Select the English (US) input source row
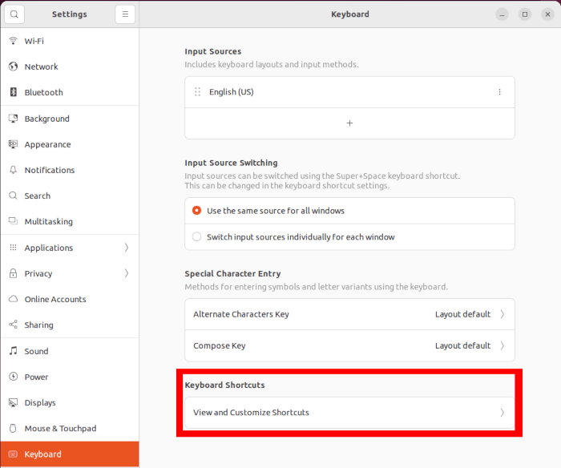 (x=349, y=92)
